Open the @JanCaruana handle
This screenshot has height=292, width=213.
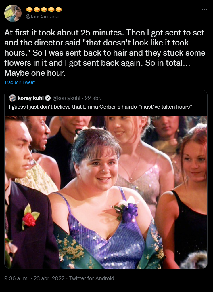click(x=42, y=17)
